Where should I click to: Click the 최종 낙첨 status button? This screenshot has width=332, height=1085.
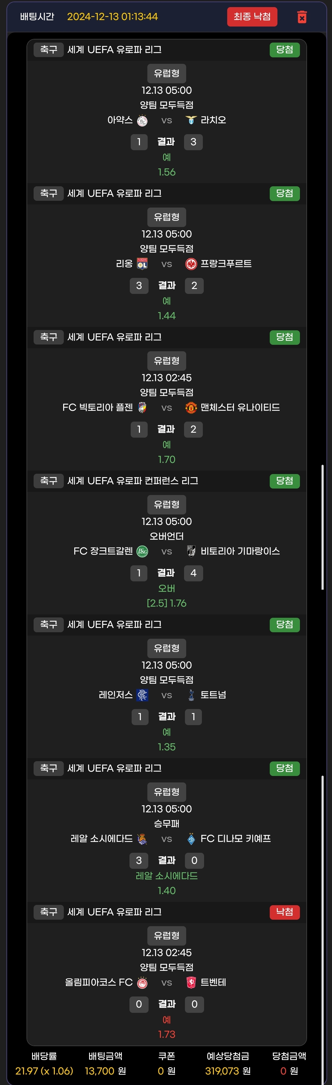point(252,17)
